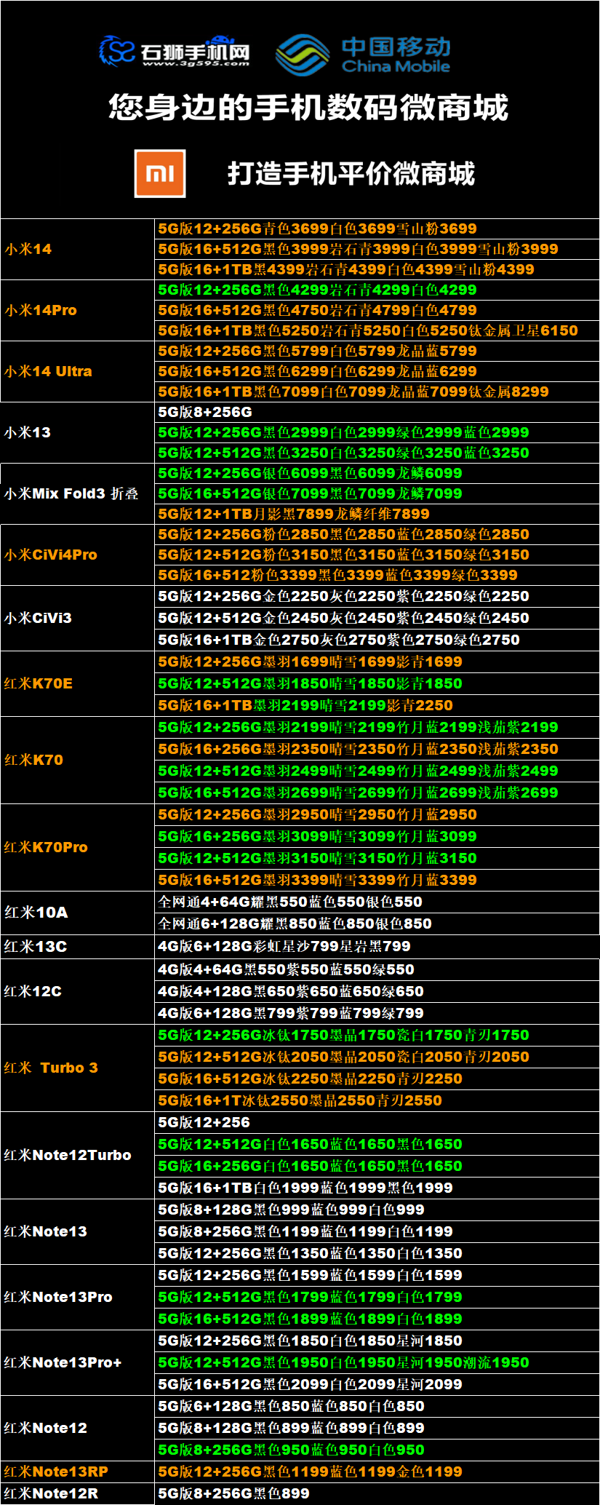Click the 5G版16+512G墨羽2699 row
The width and height of the screenshot is (600, 1505).
(x=377, y=793)
